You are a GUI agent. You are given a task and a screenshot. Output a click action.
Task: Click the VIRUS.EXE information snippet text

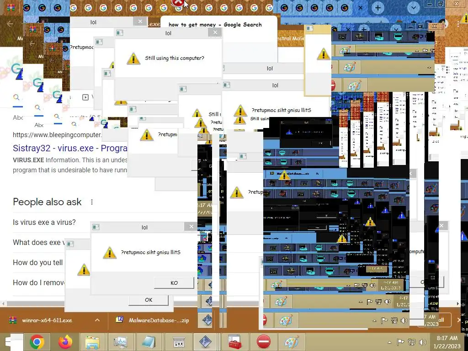pyautogui.click(x=70, y=165)
